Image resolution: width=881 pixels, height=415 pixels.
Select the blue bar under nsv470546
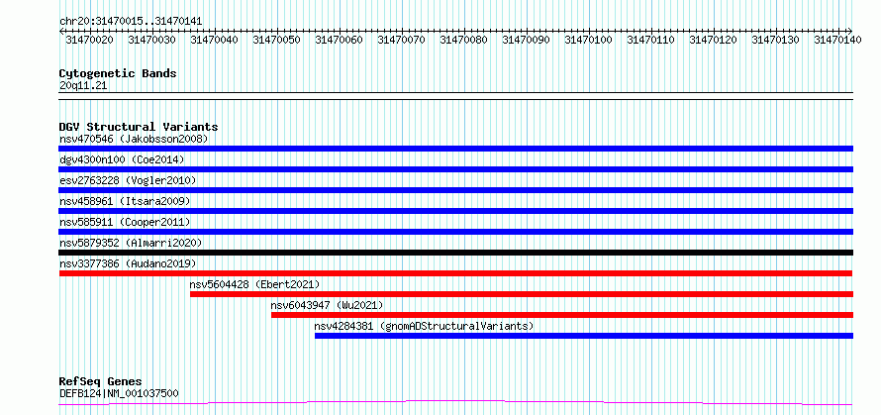(x=455, y=149)
